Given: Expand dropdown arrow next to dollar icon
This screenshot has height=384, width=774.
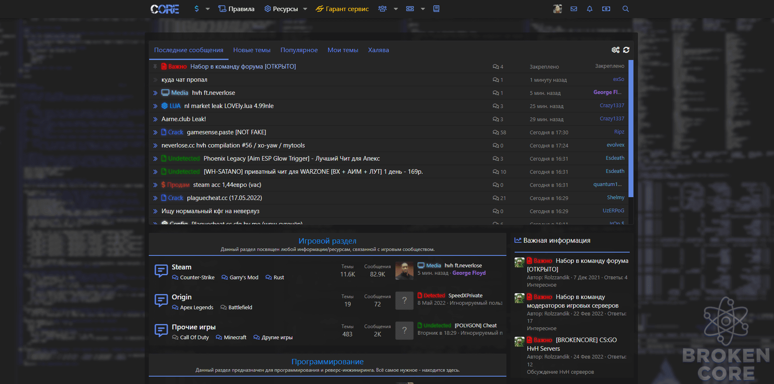Looking at the screenshot, I should (208, 9).
